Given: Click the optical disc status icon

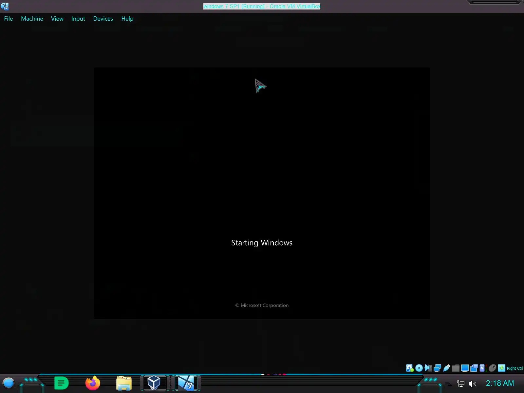Looking at the screenshot, I should point(419,368).
